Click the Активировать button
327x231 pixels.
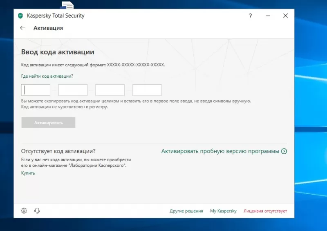coord(48,123)
